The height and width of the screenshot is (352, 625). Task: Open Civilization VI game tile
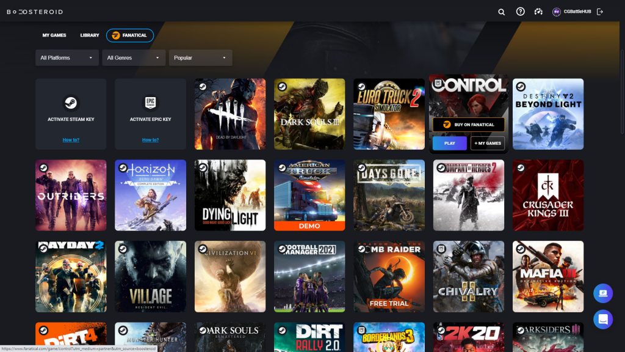[230, 277]
